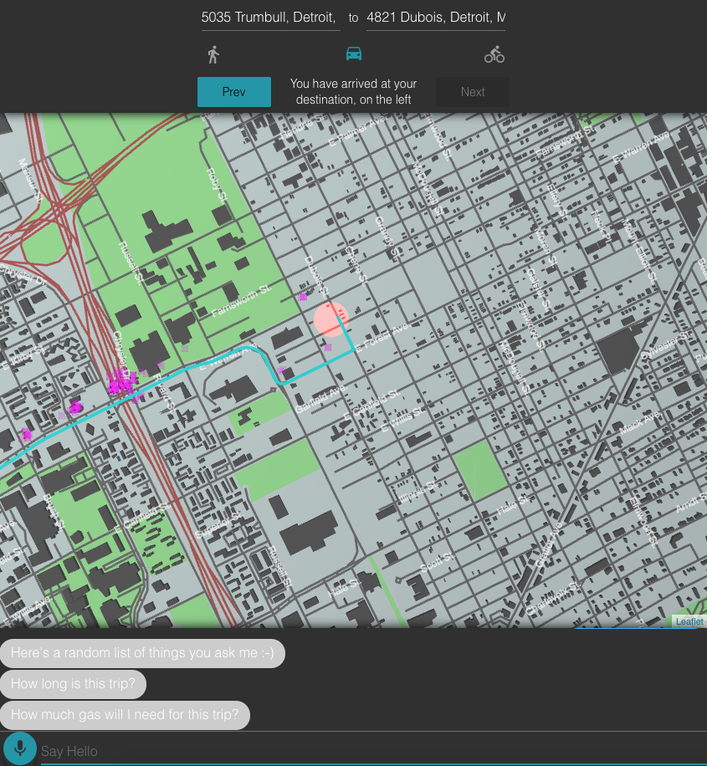Click the Scott St. map label
Viewport: 707px width, 766px height.
437,562
